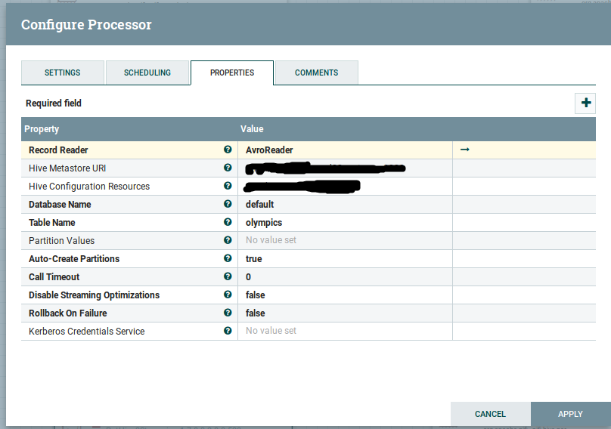Select the Record Reader property name

click(x=58, y=150)
